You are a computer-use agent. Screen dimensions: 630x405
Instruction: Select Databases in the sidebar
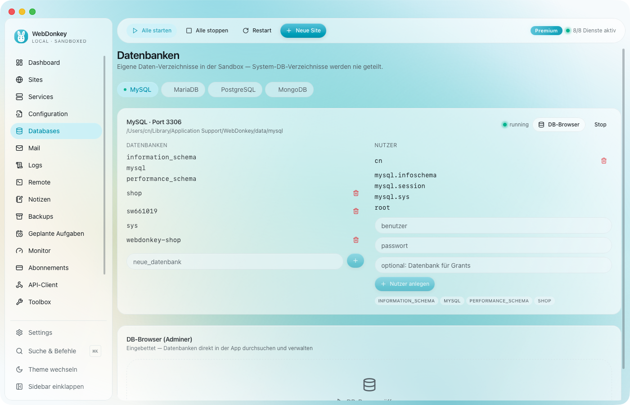click(57, 131)
